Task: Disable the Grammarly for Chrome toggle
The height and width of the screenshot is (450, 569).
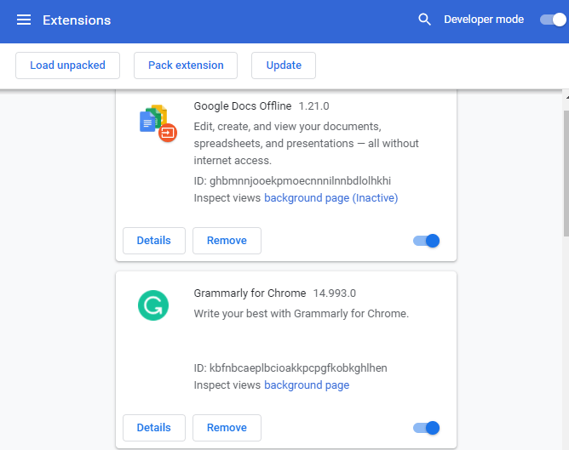Action: [427, 428]
